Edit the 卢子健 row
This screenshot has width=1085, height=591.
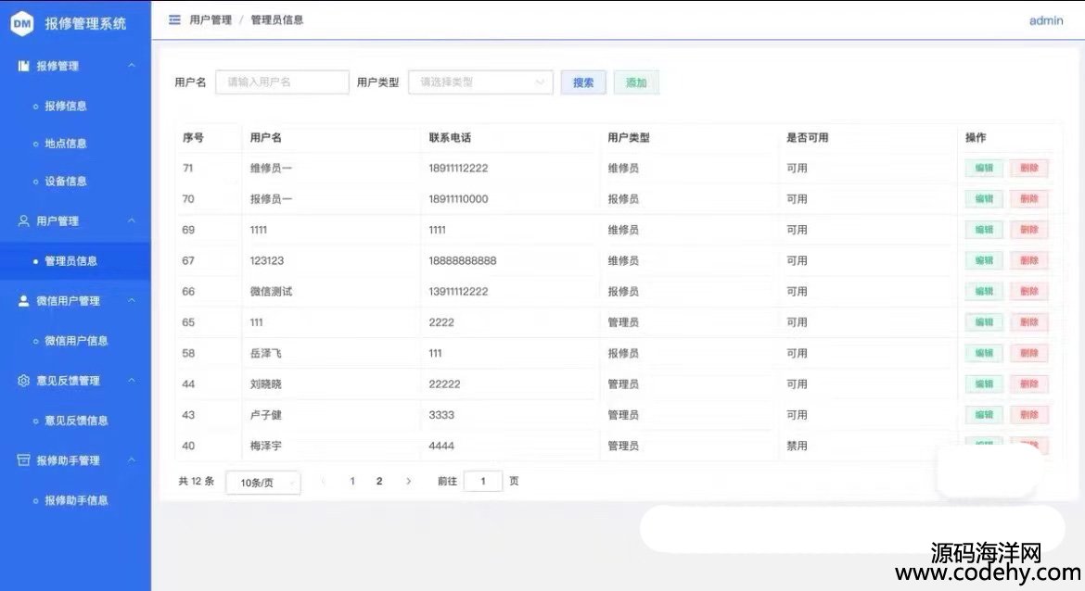pos(984,415)
